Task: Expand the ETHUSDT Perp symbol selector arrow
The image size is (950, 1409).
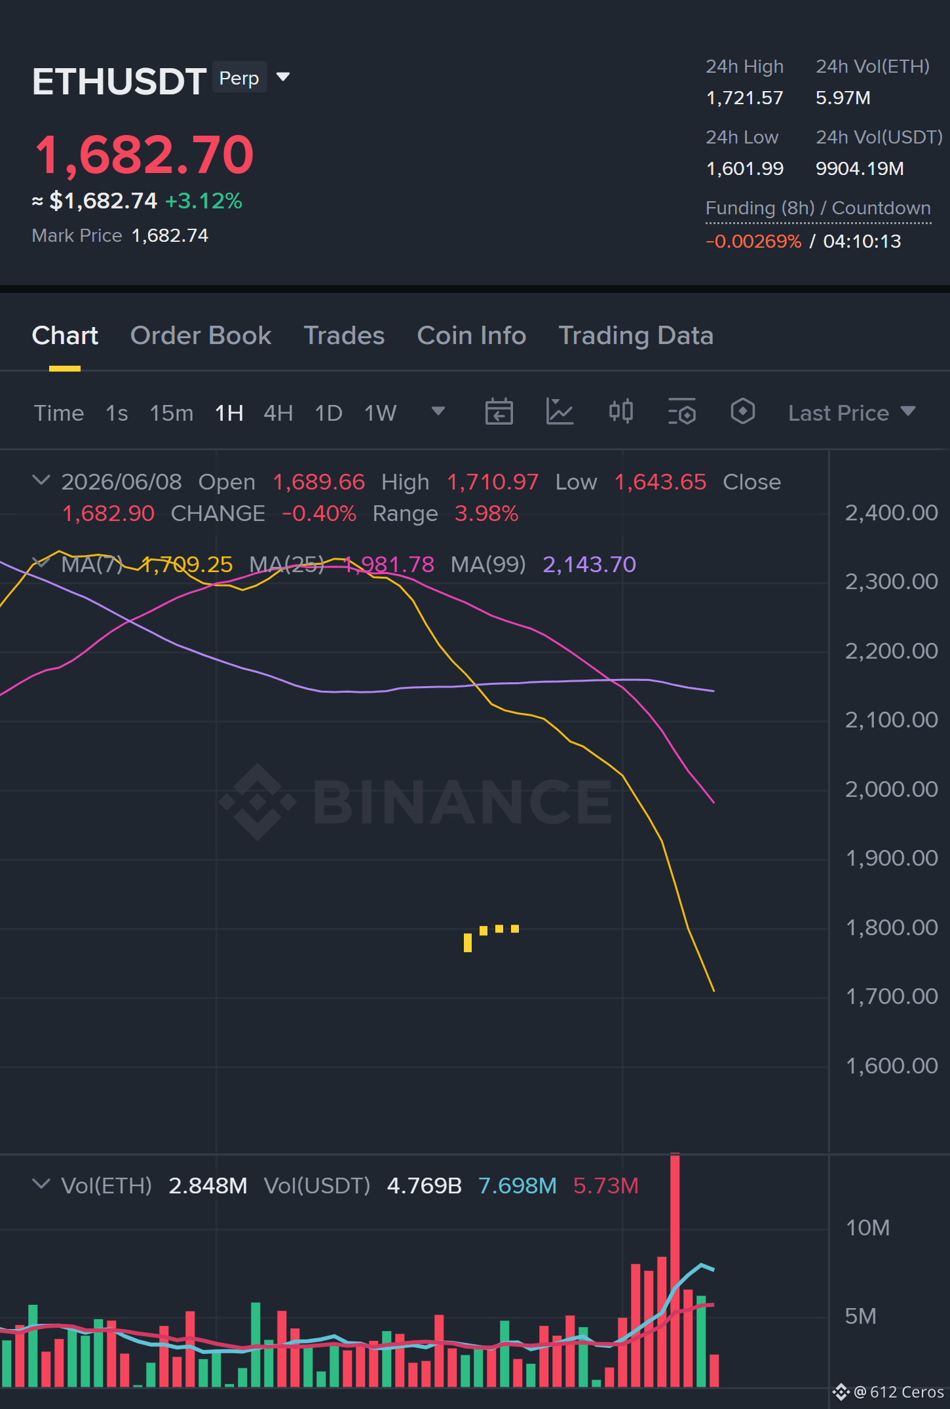Action: [x=283, y=77]
